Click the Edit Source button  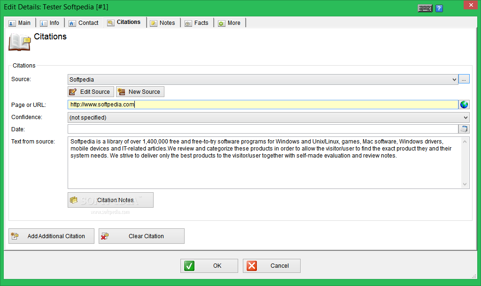(x=91, y=91)
